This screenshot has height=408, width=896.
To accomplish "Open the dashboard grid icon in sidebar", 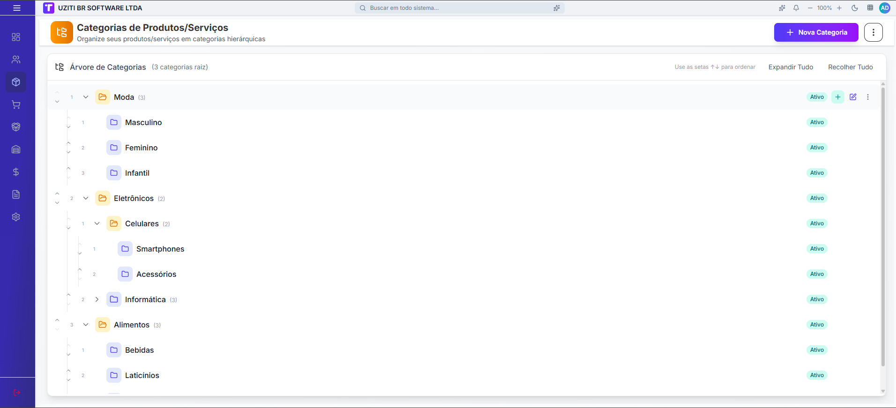I will pyautogui.click(x=16, y=37).
